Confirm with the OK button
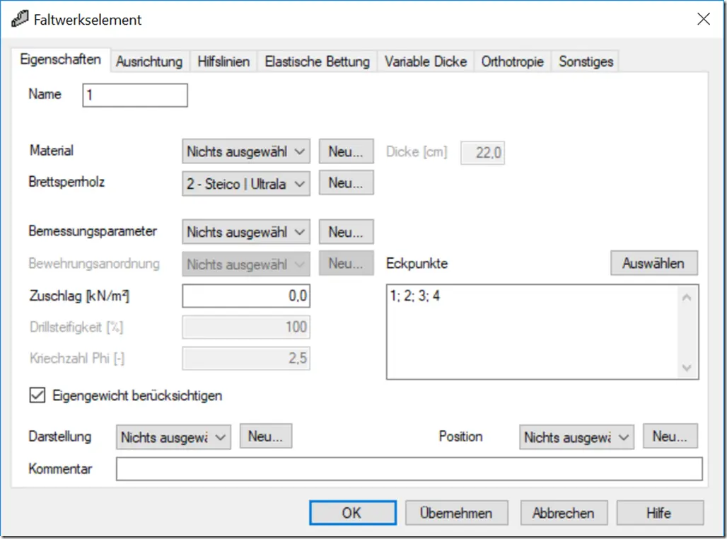This screenshot has height=539, width=727. click(x=352, y=513)
